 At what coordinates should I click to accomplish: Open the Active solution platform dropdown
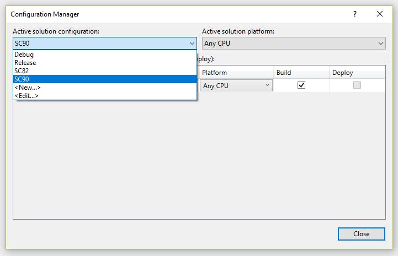pos(294,43)
